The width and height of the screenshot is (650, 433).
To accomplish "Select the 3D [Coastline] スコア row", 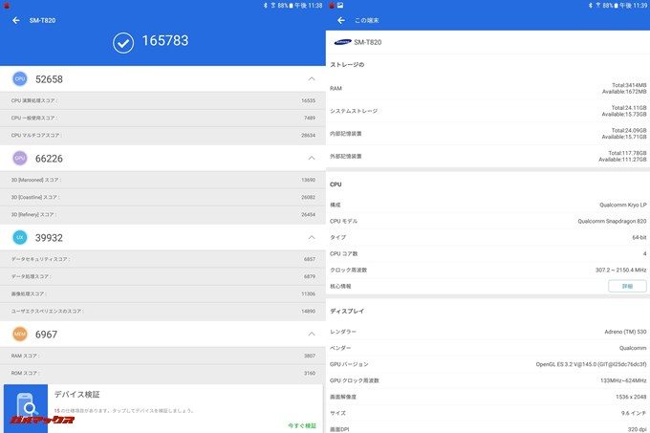I will click(x=162, y=197).
